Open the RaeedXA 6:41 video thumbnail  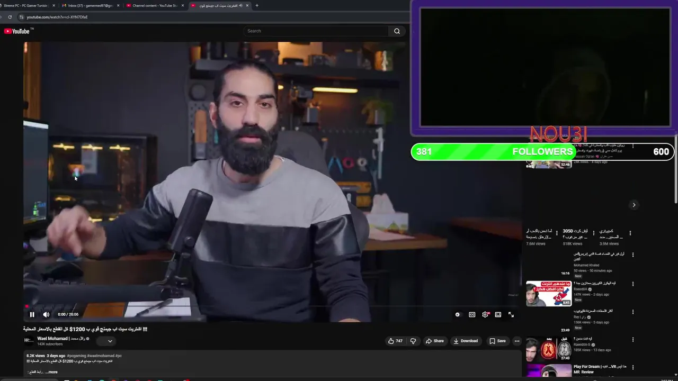[548, 293]
